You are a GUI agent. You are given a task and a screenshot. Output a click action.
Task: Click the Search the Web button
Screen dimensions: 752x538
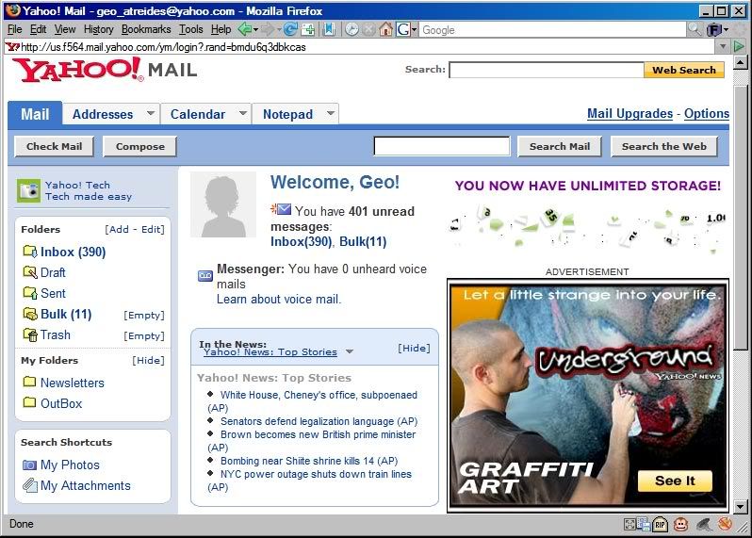(x=664, y=146)
